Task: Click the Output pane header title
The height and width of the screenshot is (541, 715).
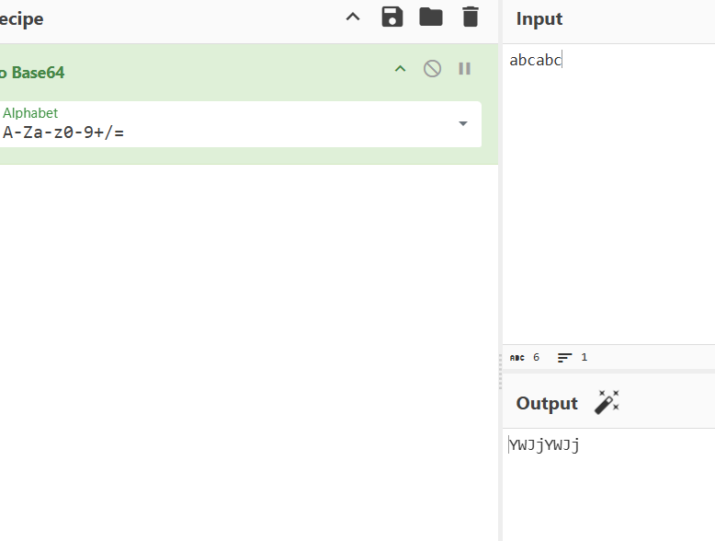Action: [547, 403]
